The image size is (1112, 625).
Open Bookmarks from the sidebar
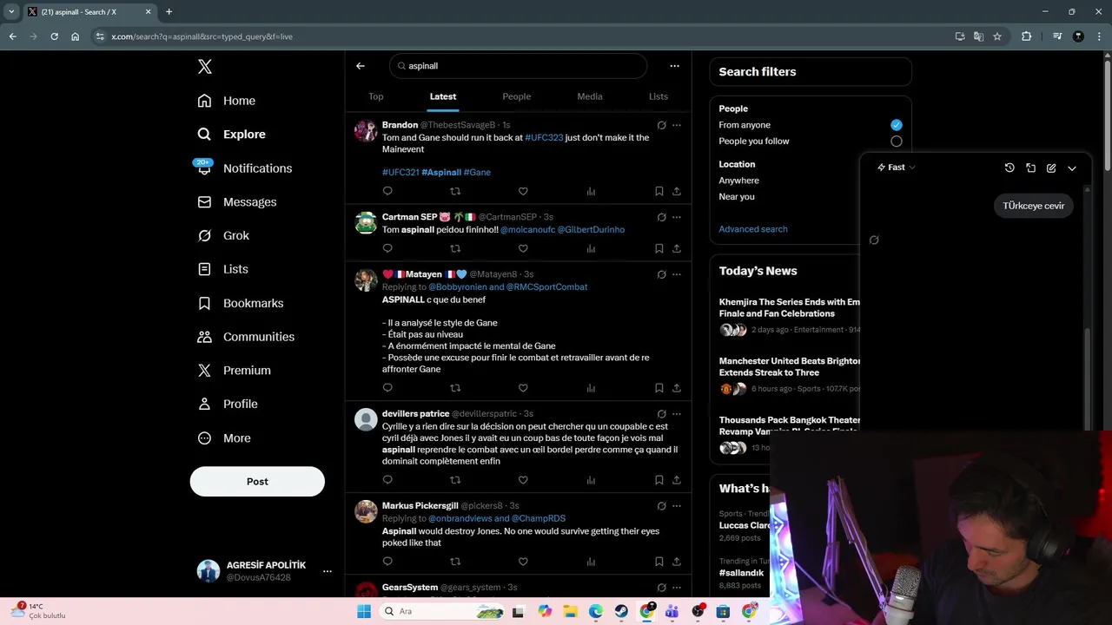(x=241, y=303)
